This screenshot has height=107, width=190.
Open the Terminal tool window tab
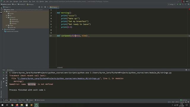(30, 100)
